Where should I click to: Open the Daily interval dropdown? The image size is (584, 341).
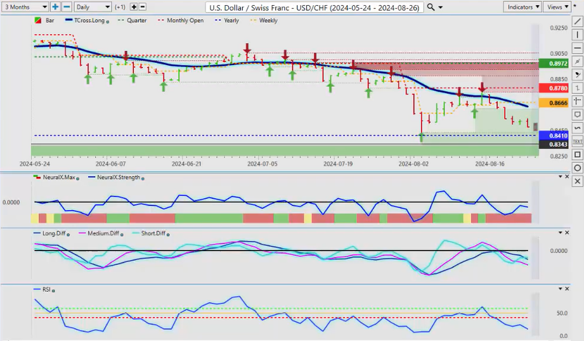(x=92, y=7)
